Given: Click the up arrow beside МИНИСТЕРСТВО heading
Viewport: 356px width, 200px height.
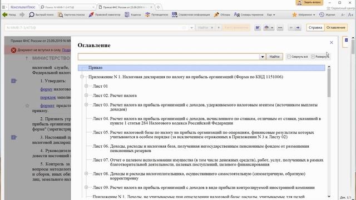Looking at the screenshot, I should pos(27,58).
